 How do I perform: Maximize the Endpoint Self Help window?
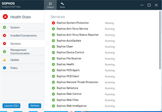(x=149, y=5)
